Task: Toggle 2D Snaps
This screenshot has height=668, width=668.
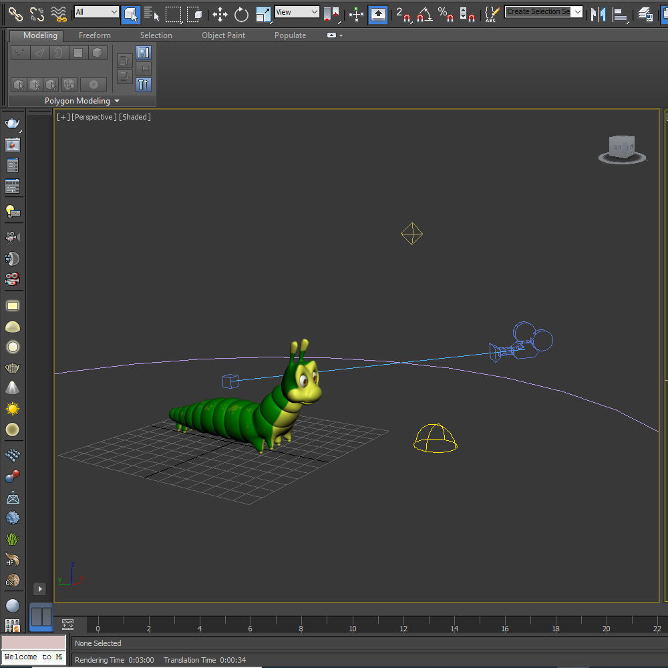Action: click(403, 15)
